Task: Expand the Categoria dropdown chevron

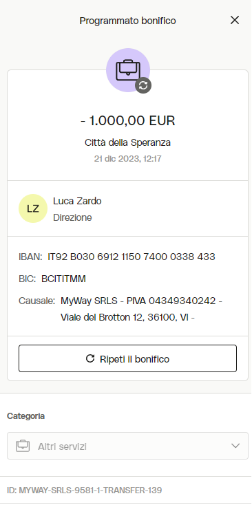Action: click(235, 446)
